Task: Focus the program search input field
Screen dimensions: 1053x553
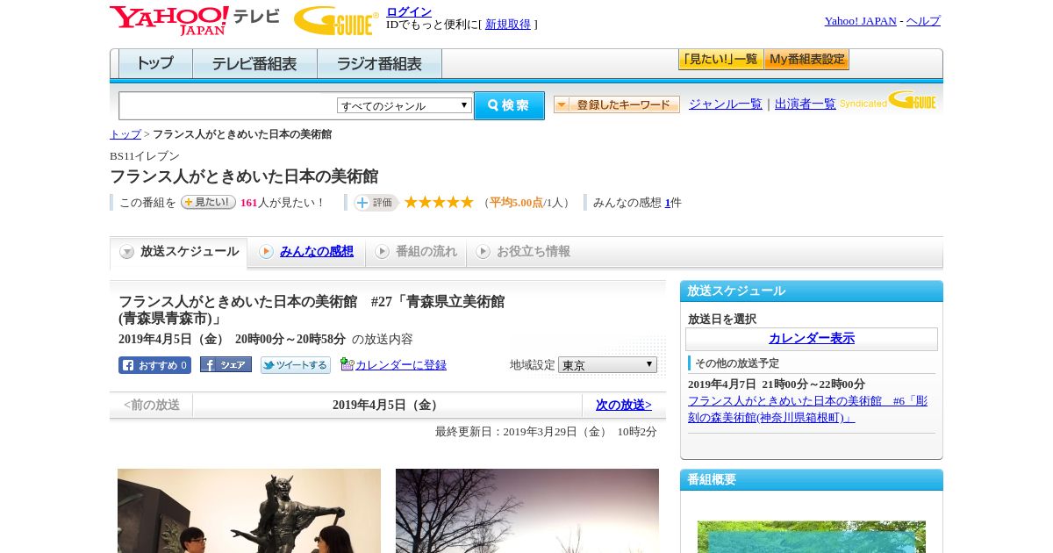Action: pos(228,105)
